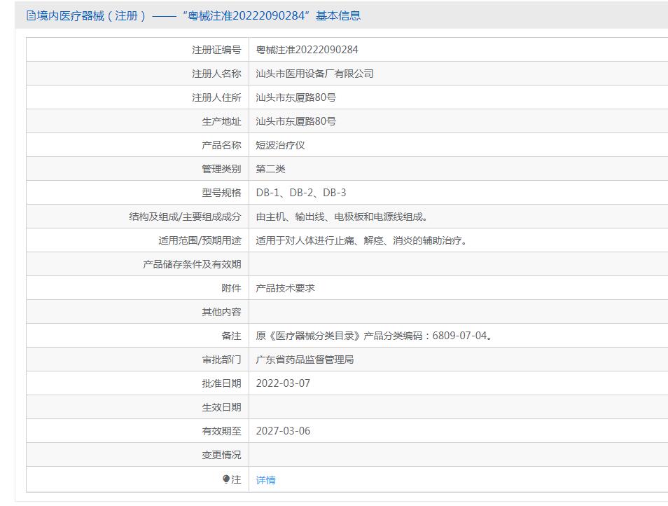Click the document icon before 境内医疗器械
Screen dimensions: 668x506
[x=31, y=16]
